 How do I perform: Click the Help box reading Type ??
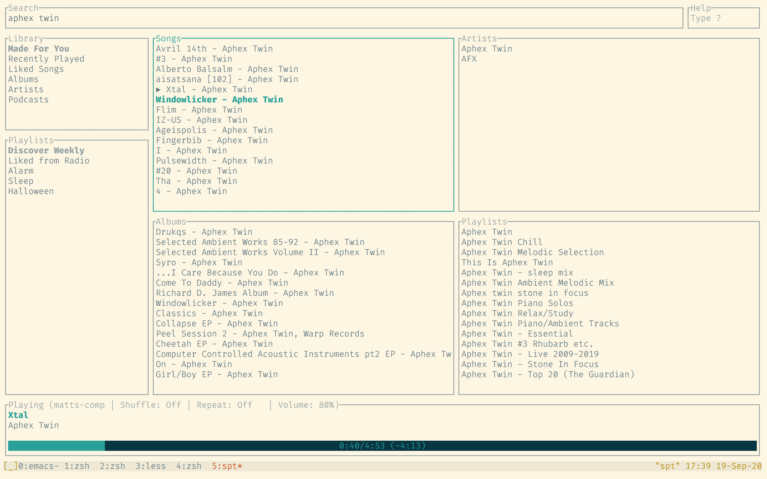coord(723,18)
